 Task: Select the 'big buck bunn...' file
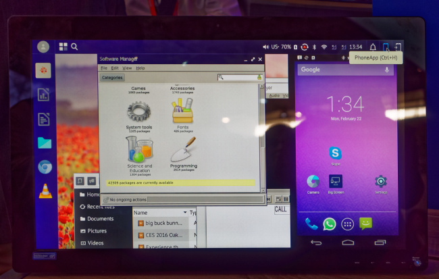(x=161, y=223)
